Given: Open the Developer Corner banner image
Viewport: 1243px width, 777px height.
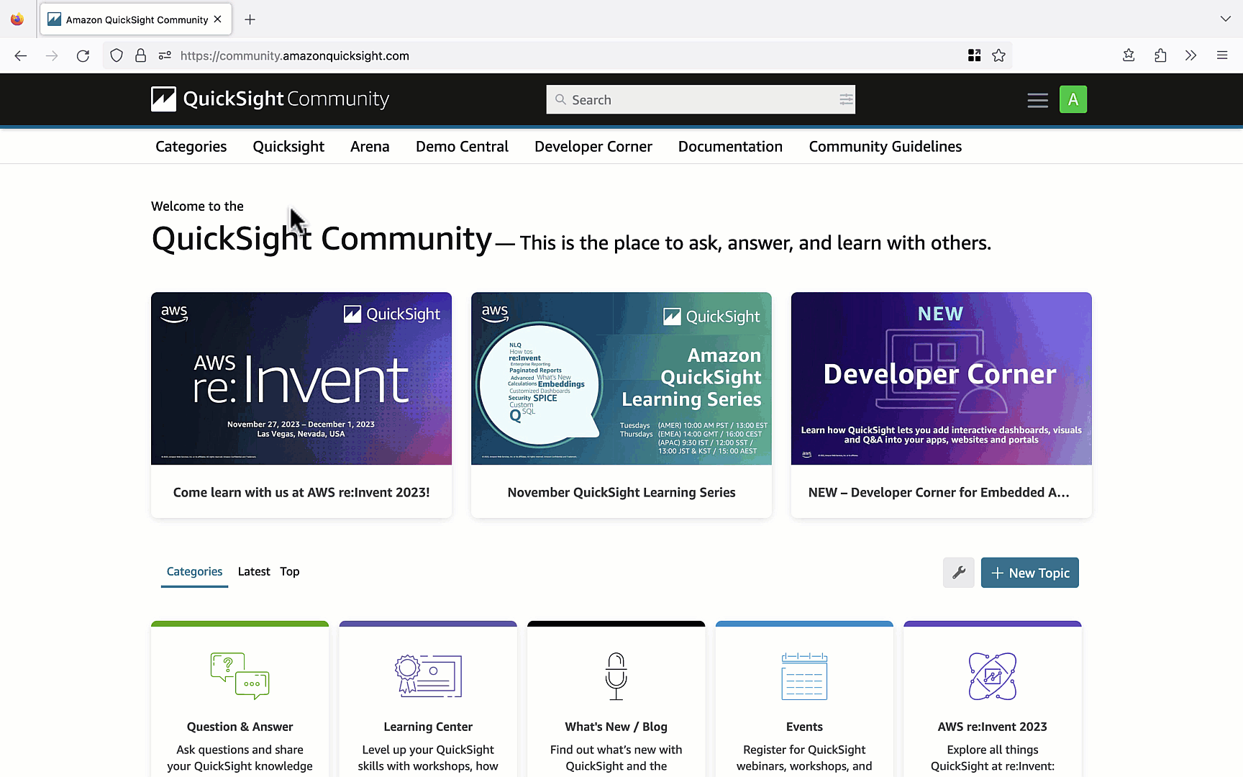Looking at the screenshot, I should pos(942,378).
